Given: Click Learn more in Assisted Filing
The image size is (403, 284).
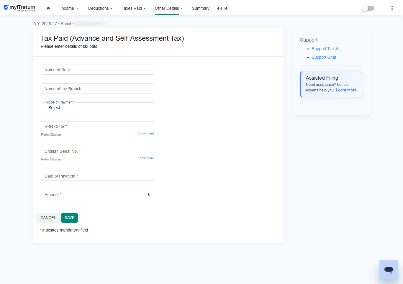Looking at the screenshot, I should (x=346, y=90).
